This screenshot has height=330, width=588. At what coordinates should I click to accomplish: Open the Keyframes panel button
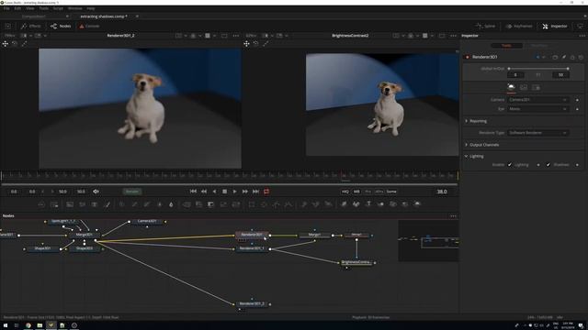(519, 27)
